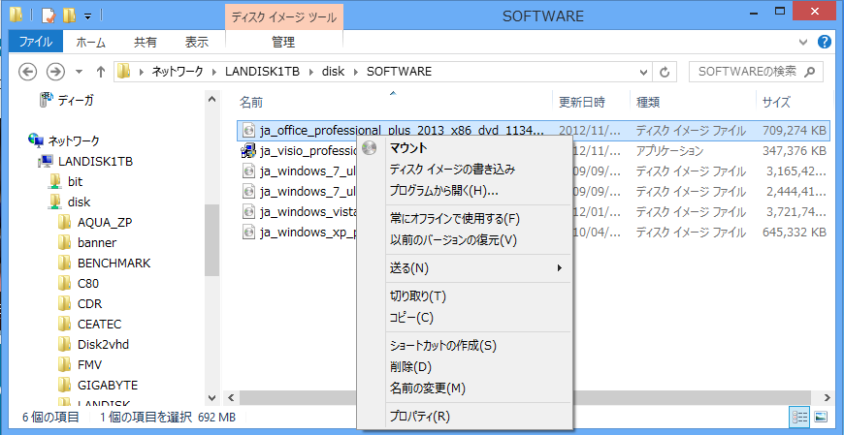Image resolution: width=844 pixels, height=435 pixels.
Task: Click the Forward navigation arrow
Action: point(55,72)
